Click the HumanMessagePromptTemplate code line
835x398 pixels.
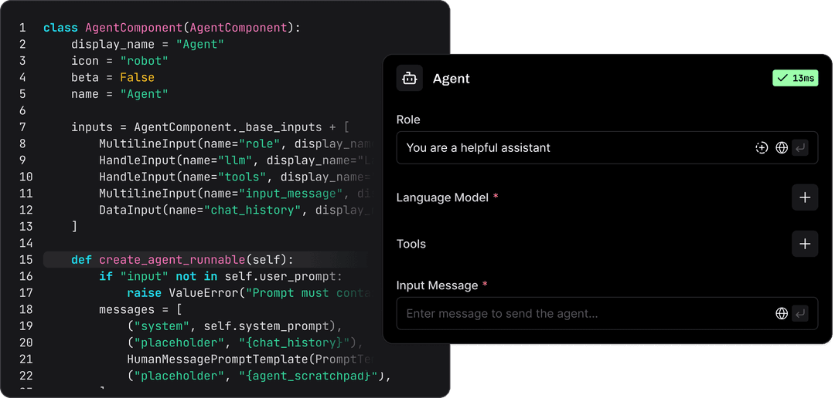point(251,359)
